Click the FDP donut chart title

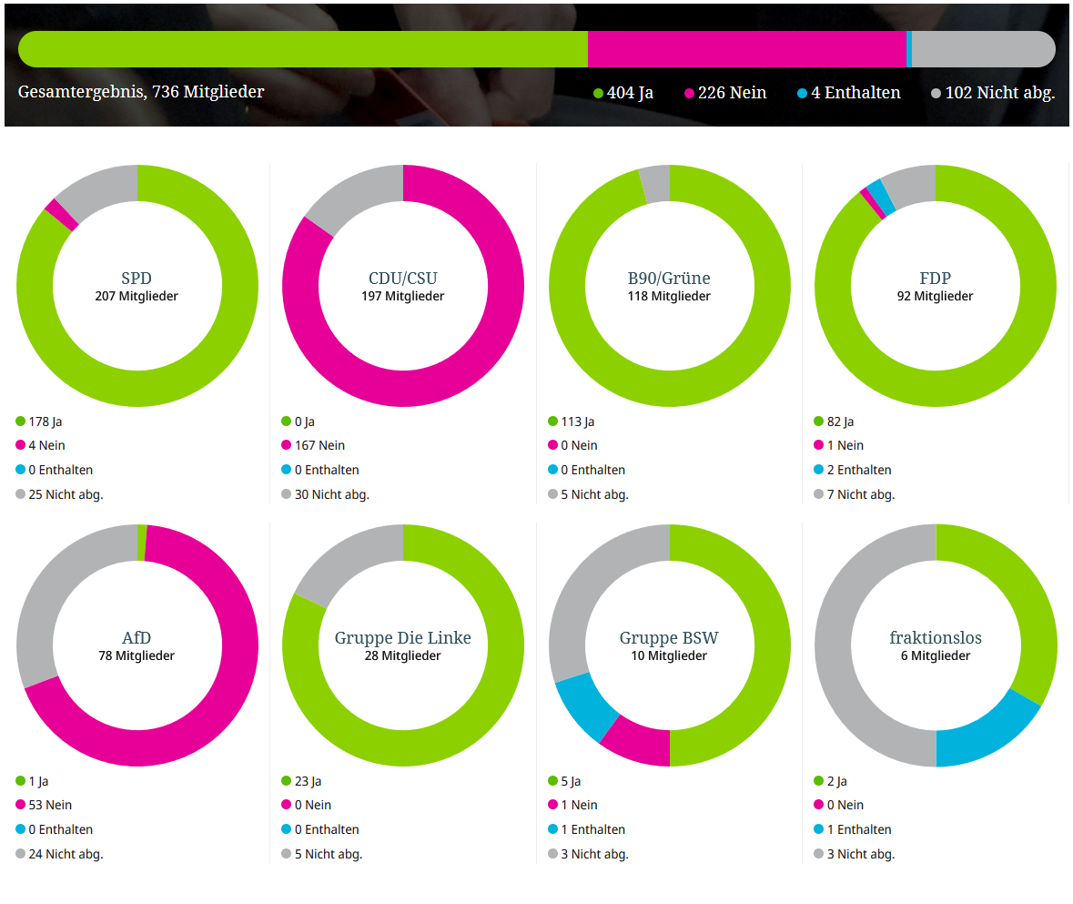pyautogui.click(x=936, y=278)
